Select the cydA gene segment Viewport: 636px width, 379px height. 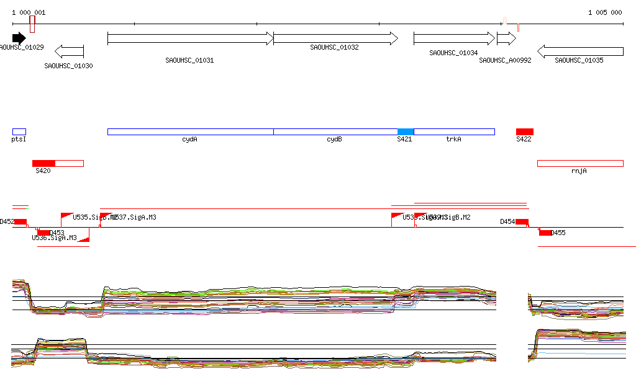tap(190, 132)
